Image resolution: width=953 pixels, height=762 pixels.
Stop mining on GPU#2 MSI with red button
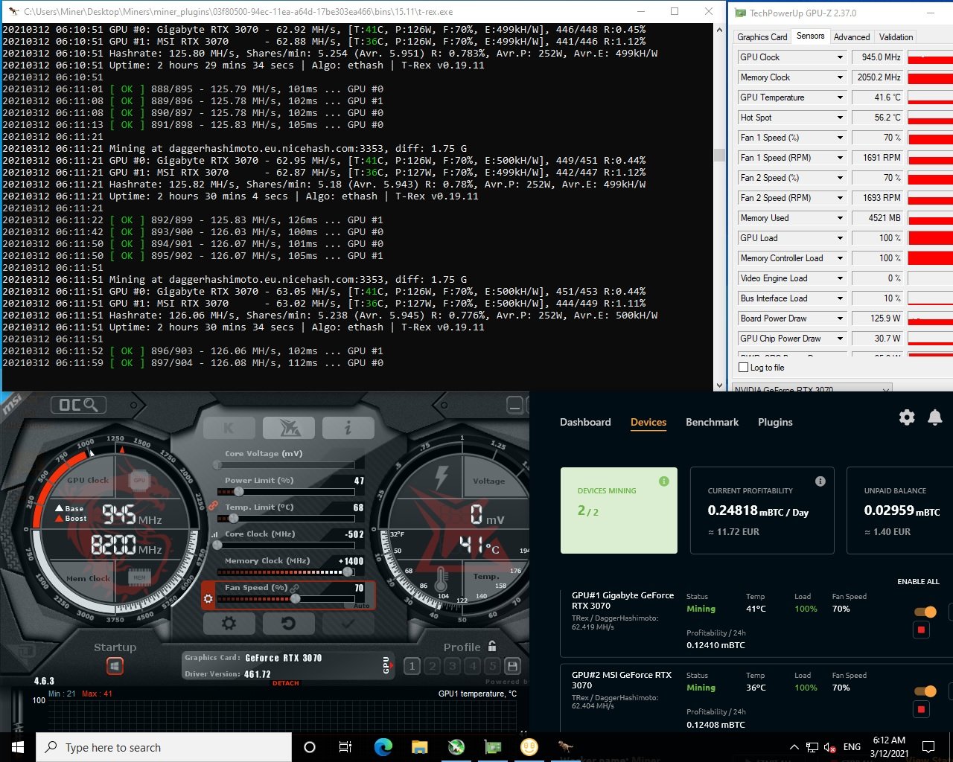click(921, 709)
